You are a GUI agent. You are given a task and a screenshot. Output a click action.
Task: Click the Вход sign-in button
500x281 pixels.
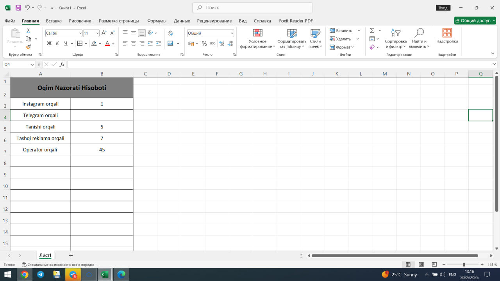pyautogui.click(x=443, y=8)
